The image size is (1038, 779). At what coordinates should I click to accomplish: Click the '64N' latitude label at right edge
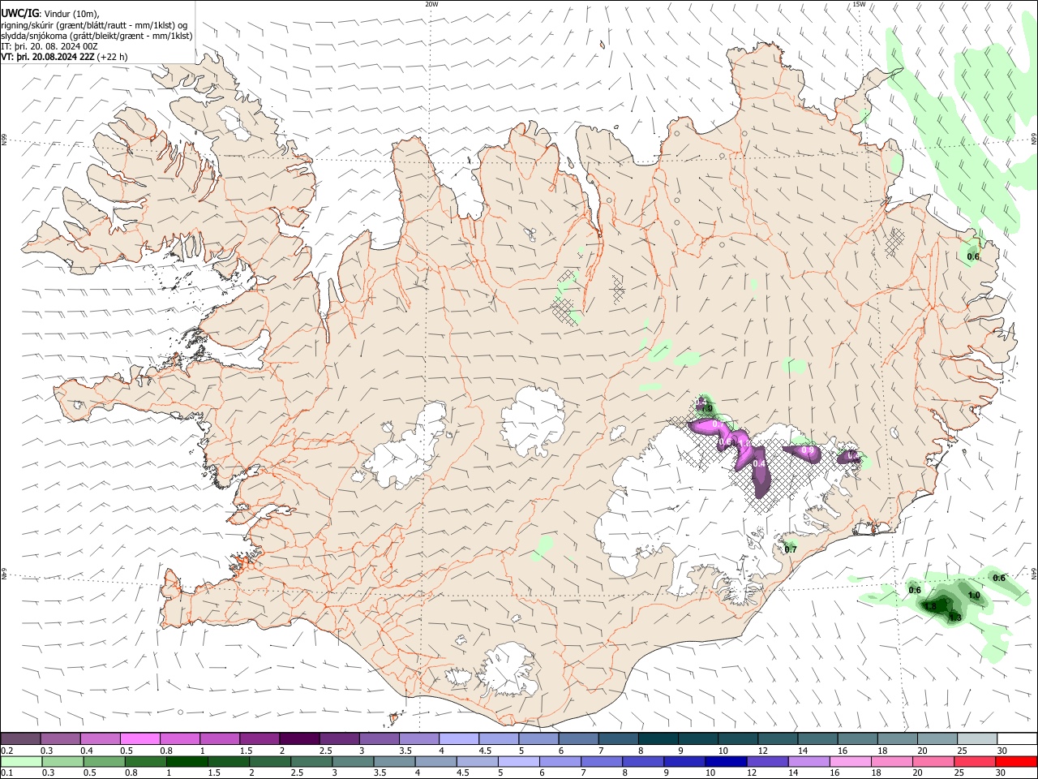[x=1034, y=573]
